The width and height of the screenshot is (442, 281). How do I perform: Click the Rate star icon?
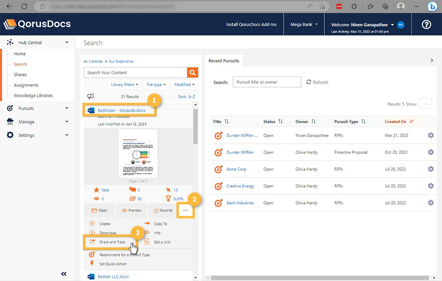(96, 190)
